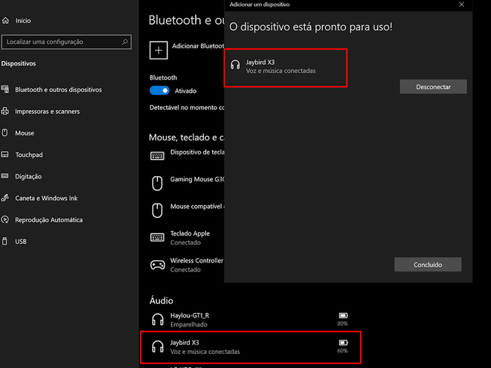This screenshot has height=368, width=491.
Task: Click the Detectável no momento text
Action: pyautogui.click(x=187, y=108)
